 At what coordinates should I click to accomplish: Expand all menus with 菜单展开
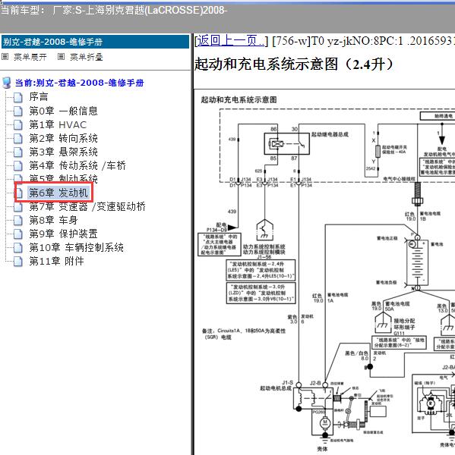click(30, 57)
